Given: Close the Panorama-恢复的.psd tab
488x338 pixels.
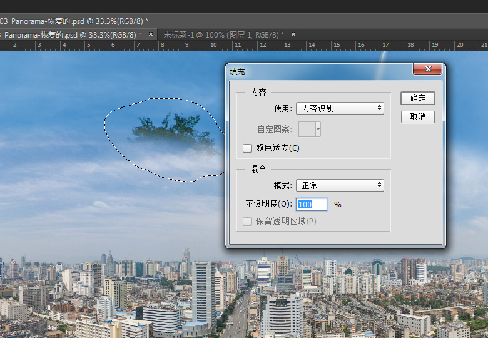Looking at the screenshot, I should 151,34.
